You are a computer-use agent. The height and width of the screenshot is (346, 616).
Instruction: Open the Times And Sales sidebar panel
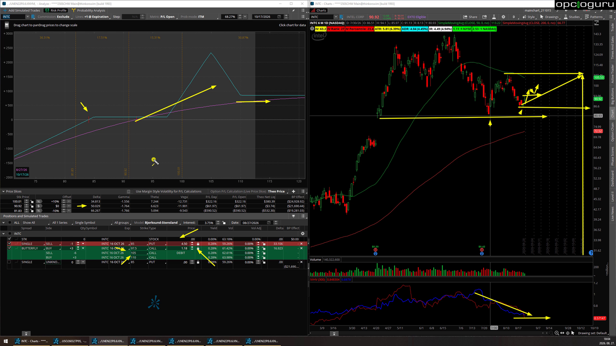pyautogui.click(x=612, y=48)
